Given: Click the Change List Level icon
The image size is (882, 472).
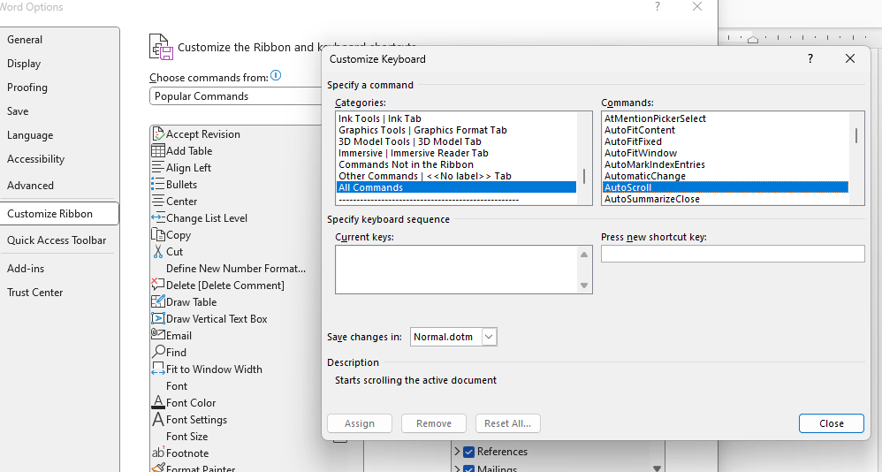Looking at the screenshot, I should click(158, 218).
